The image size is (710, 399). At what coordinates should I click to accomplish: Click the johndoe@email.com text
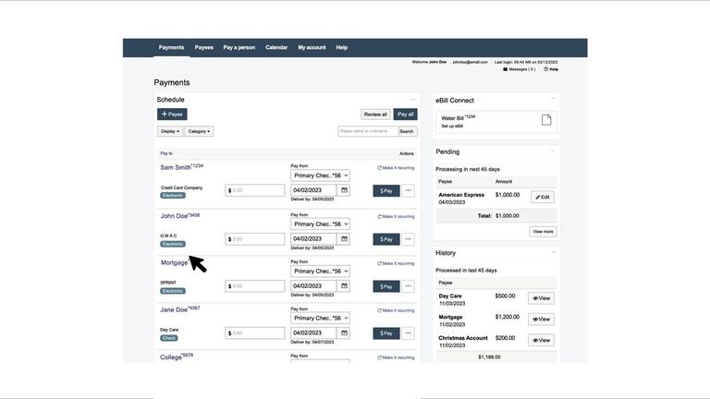(470, 62)
